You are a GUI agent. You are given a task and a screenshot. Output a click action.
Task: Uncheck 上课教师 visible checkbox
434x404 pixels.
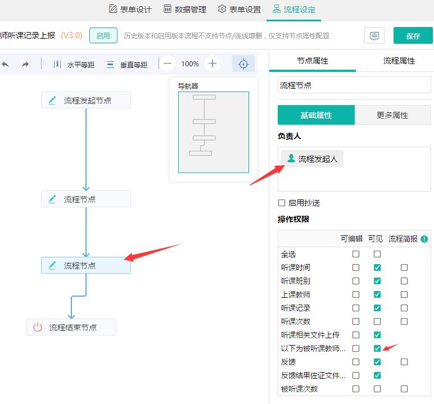pos(377,294)
